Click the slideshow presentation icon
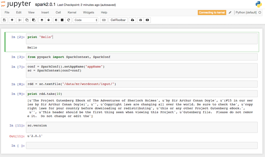Viewport: 265px width, 157px height. (x=147, y=20)
